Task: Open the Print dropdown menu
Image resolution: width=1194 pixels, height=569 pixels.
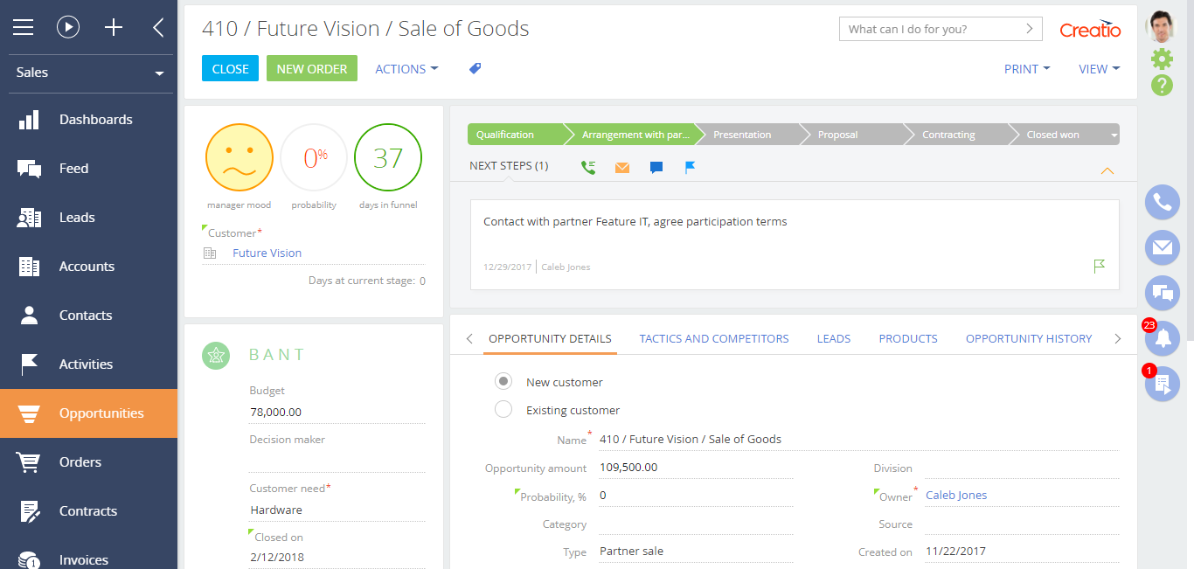Action: pyautogui.click(x=1027, y=69)
